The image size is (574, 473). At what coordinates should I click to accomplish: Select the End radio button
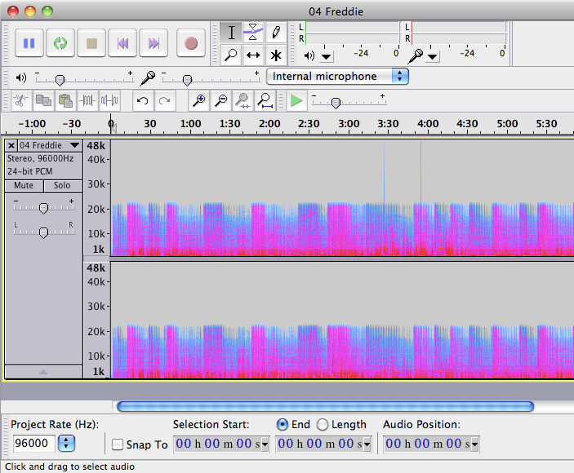(x=283, y=424)
